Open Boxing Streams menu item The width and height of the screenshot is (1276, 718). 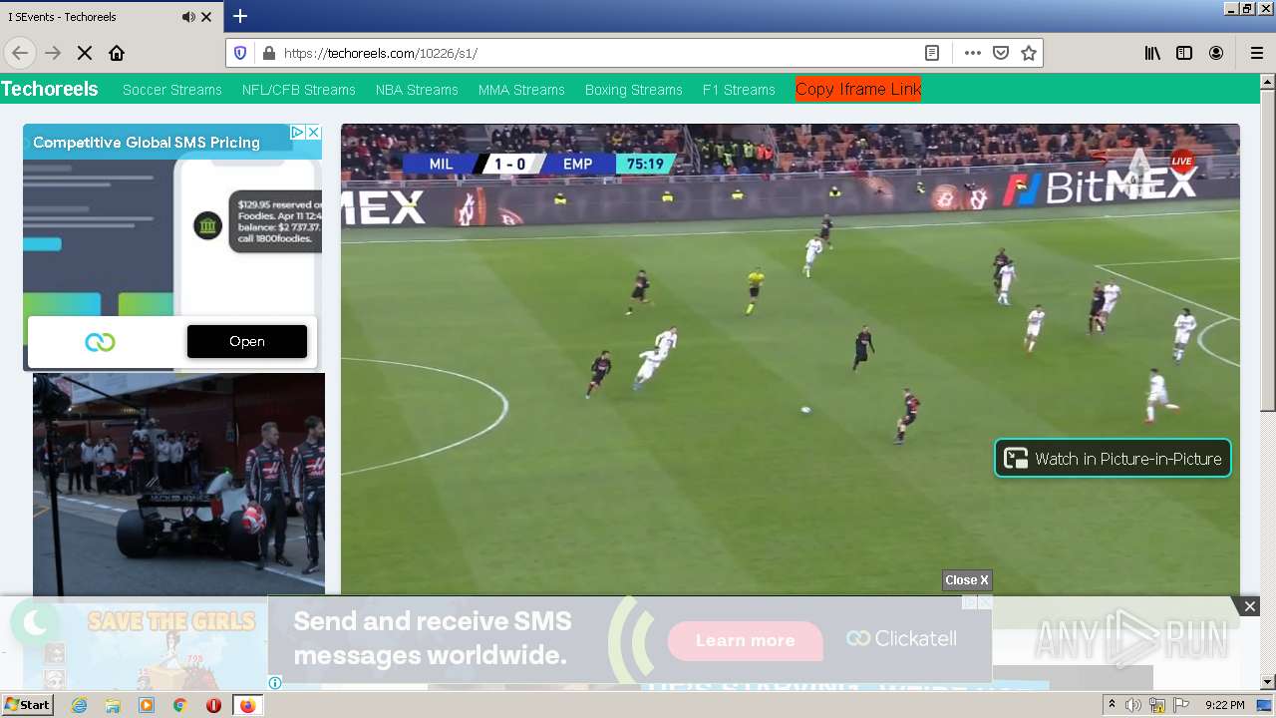[x=634, y=90]
